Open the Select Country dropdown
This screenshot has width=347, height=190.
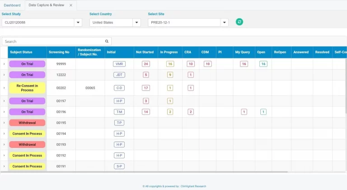(136, 23)
